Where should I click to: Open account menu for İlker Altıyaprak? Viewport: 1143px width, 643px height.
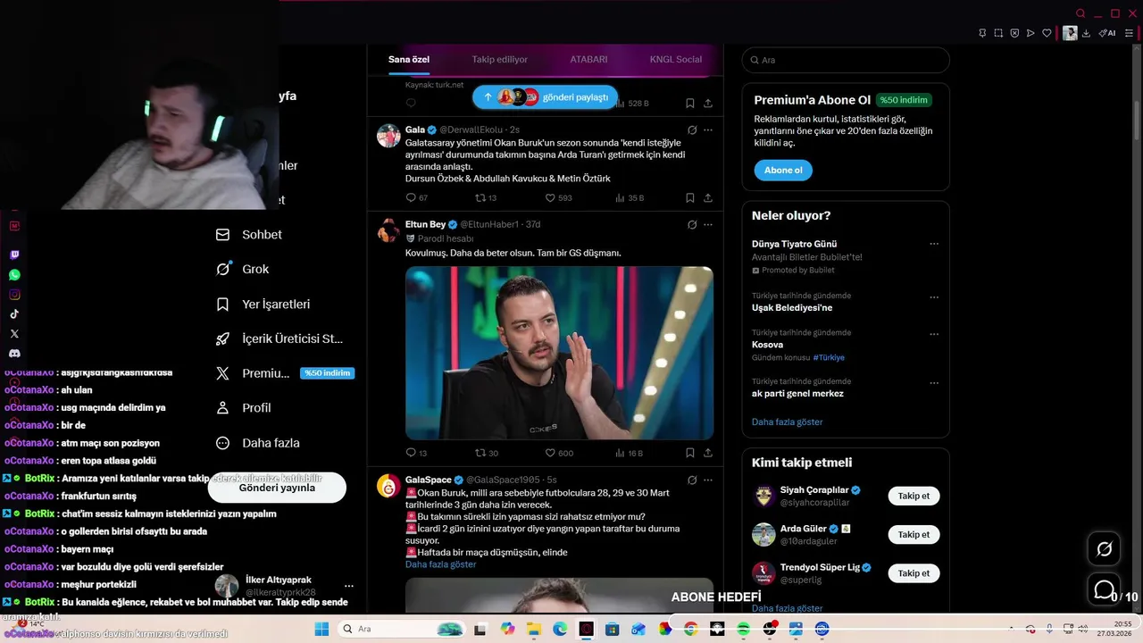point(349,587)
